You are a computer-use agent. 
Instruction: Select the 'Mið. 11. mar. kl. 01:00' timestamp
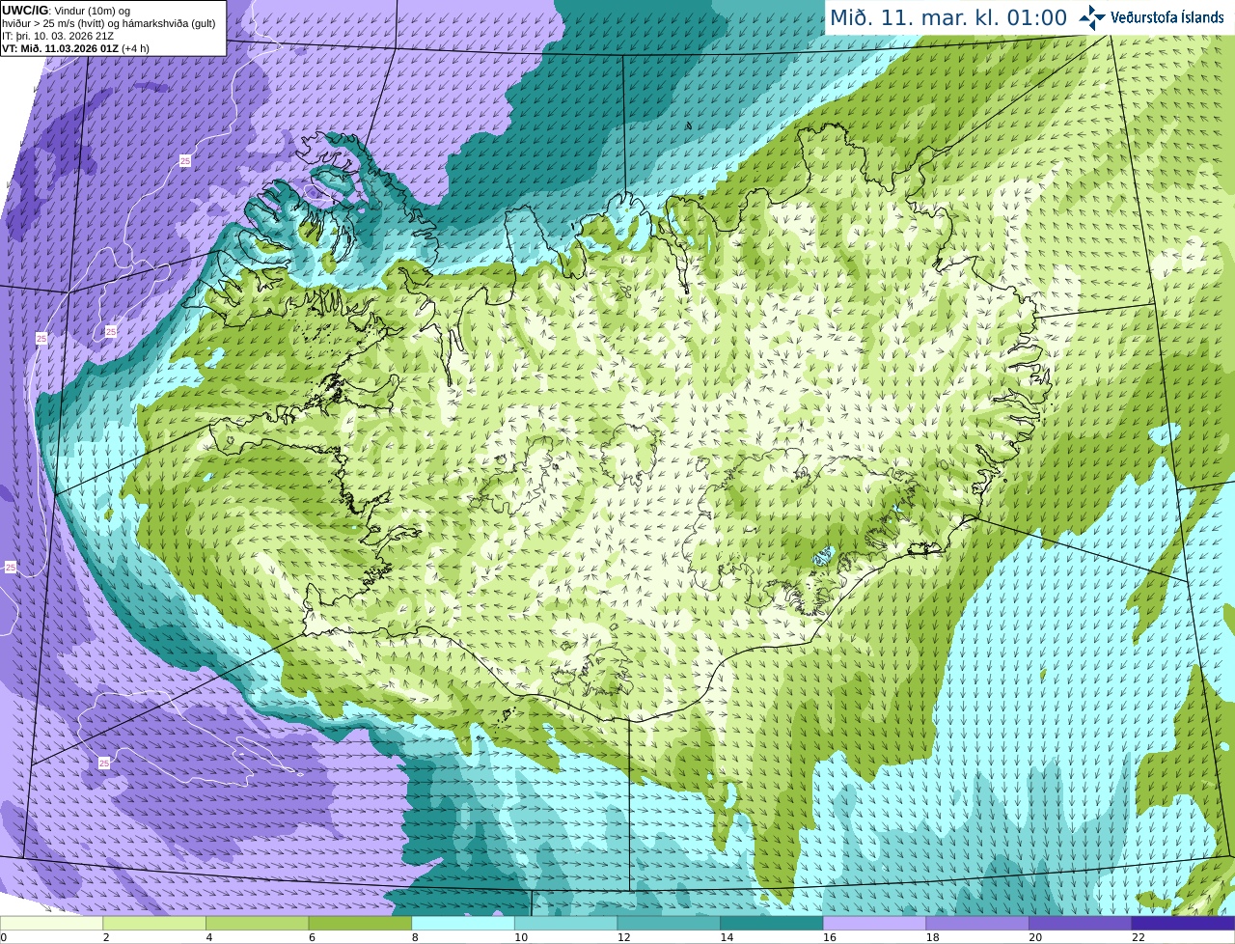pos(948,17)
